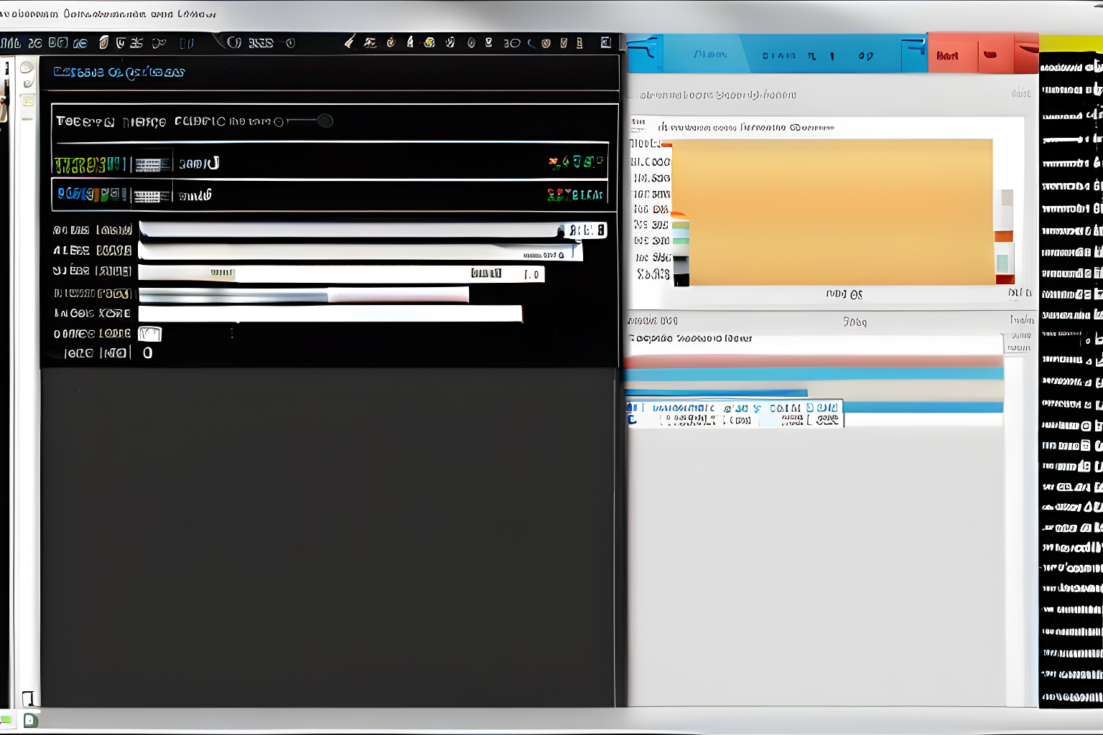Click the large ring icon in the dark toolbar
The image size is (1103, 735).
click(x=234, y=42)
